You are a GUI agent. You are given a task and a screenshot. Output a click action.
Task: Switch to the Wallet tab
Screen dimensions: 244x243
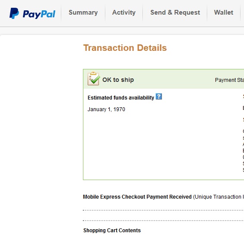(224, 12)
